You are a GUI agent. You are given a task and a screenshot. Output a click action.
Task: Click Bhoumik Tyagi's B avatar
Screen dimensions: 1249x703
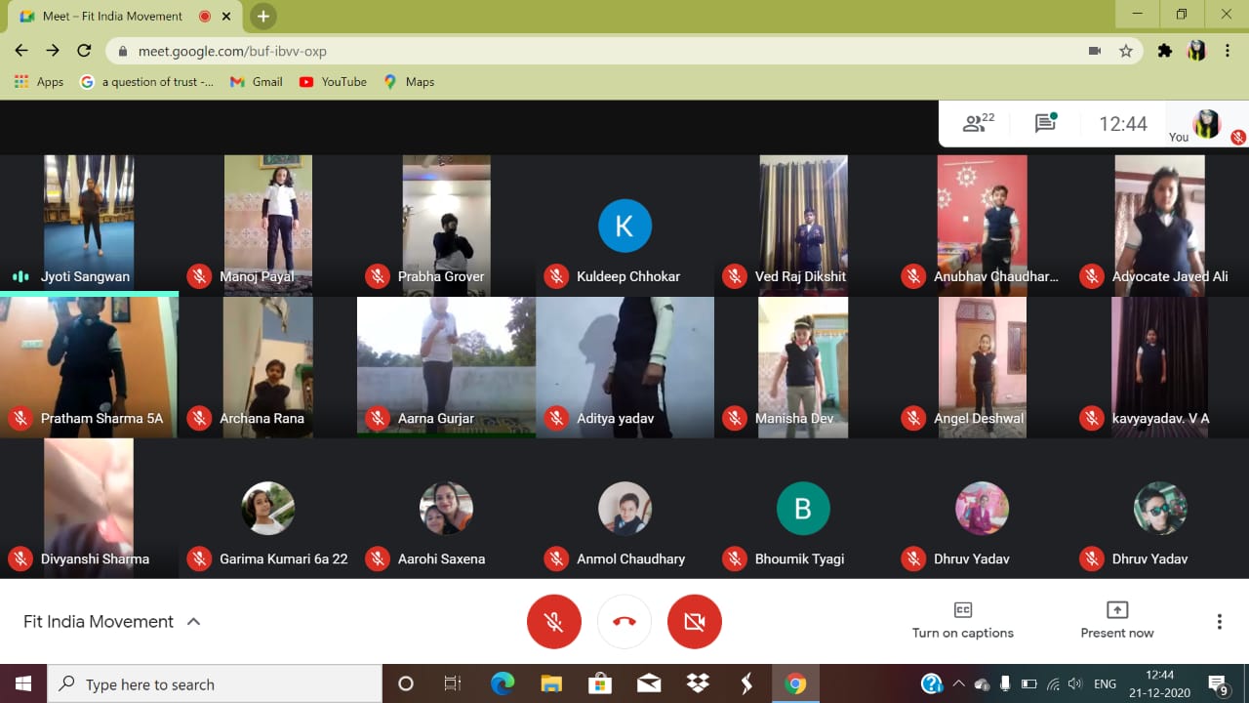pos(803,508)
